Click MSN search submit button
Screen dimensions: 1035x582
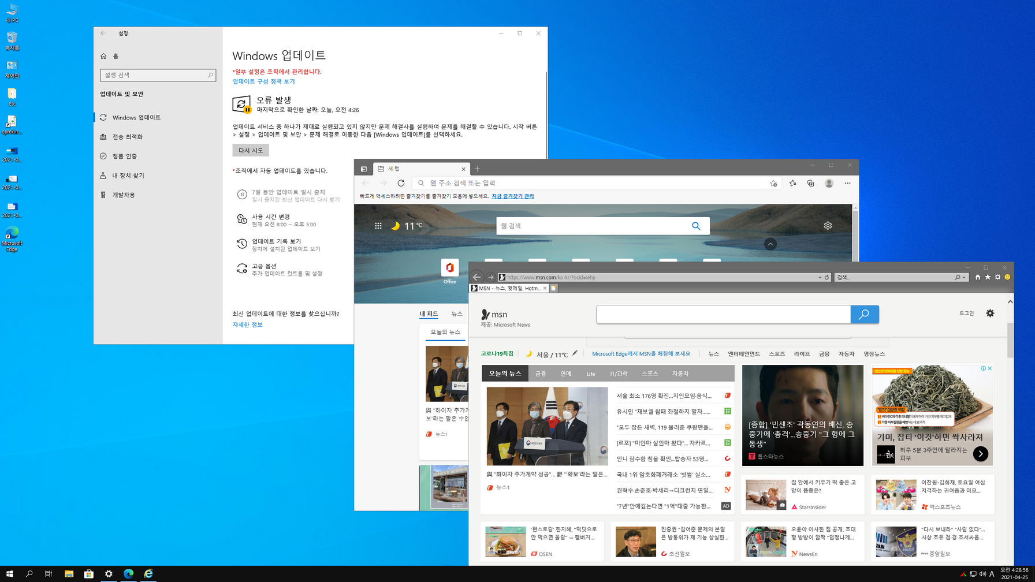coord(865,314)
